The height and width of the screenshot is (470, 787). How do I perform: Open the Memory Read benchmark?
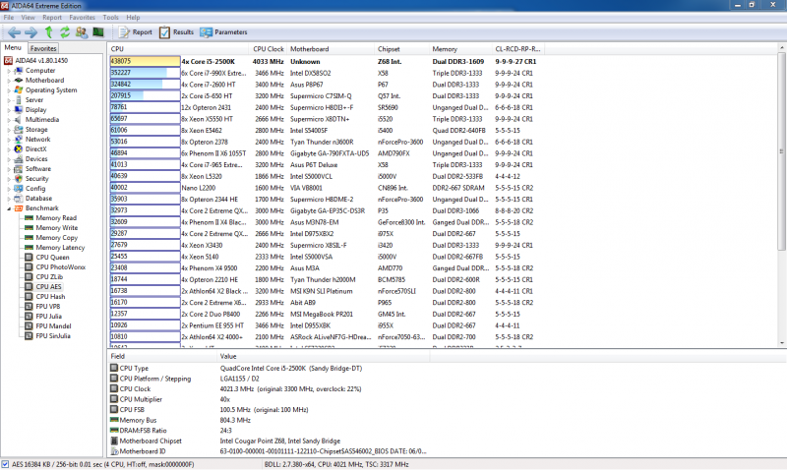pos(56,217)
